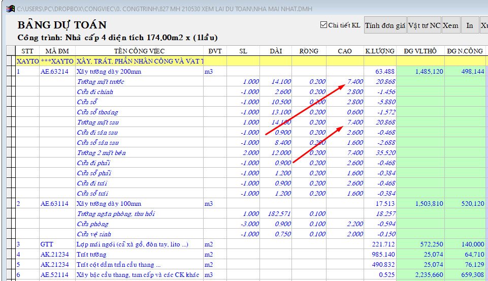This screenshot has width=488, height=281.
Task: Click the application icon in title bar
Action: [x=9, y=9]
